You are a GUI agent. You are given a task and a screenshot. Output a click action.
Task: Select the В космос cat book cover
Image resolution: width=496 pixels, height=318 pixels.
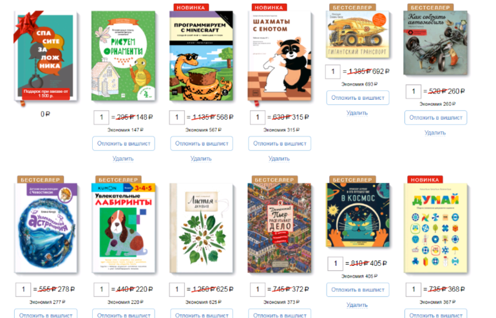[358, 215]
